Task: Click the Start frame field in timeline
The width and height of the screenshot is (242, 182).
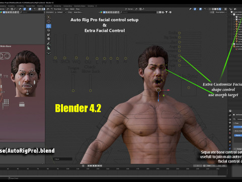Action: tap(210, 166)
